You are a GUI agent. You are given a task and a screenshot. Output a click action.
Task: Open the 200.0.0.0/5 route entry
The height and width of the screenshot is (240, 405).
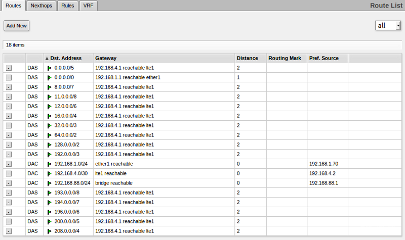tap(67, 221)
